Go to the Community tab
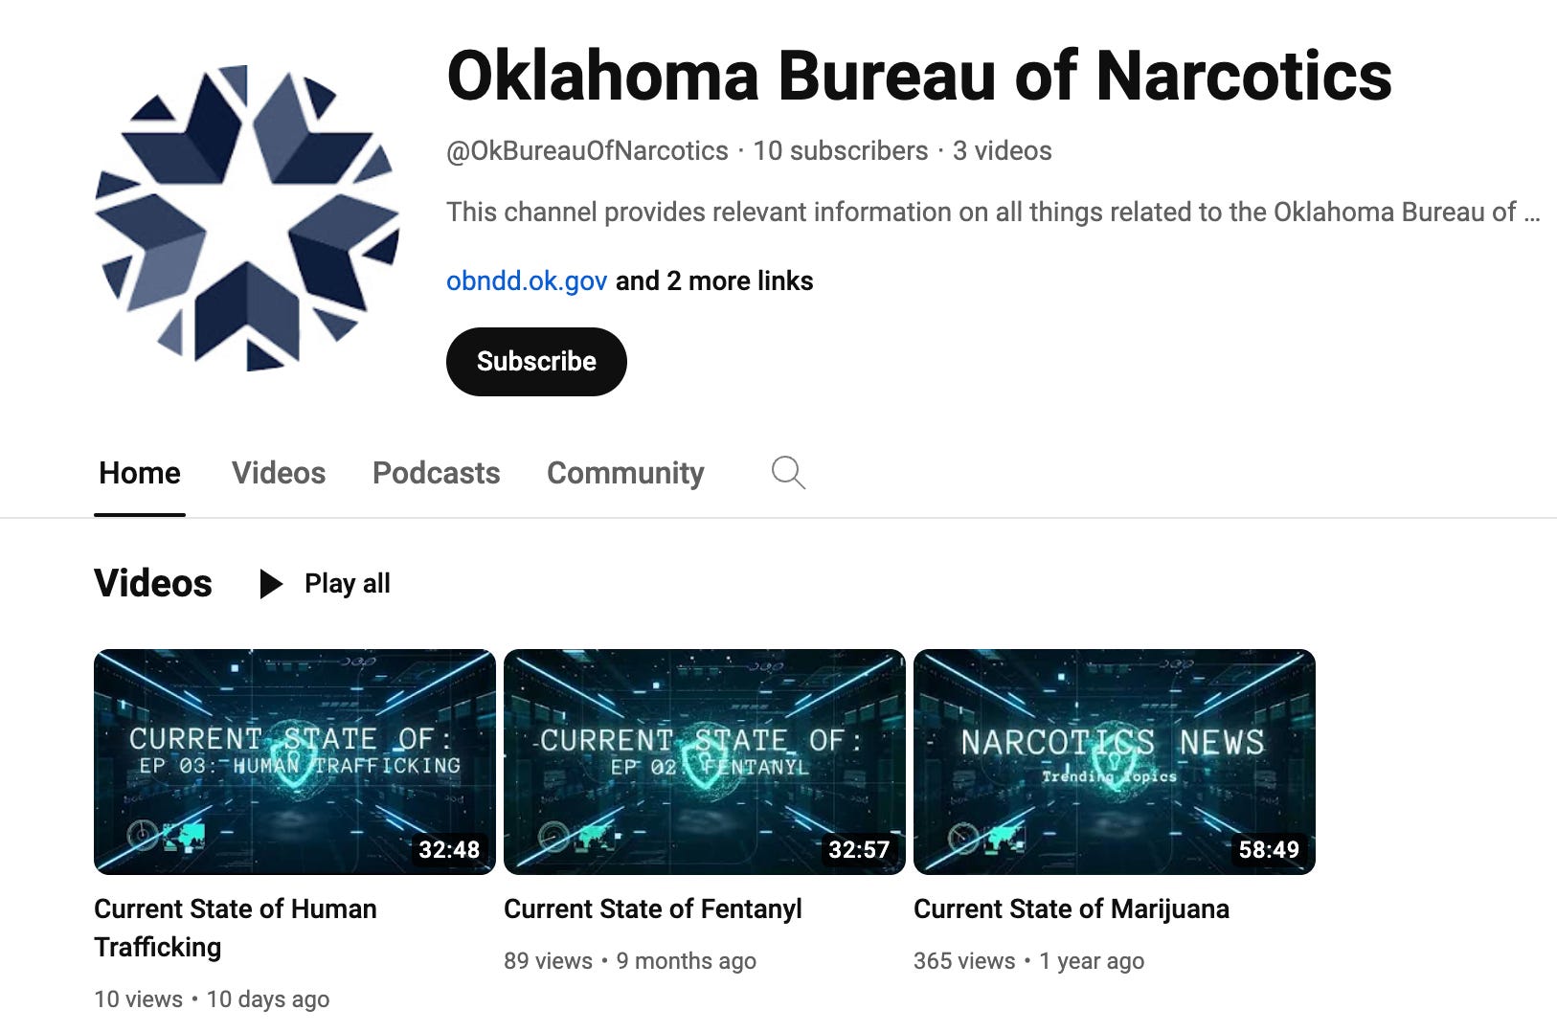Viewport: 1557px width, 1032px height. [625, 473]
